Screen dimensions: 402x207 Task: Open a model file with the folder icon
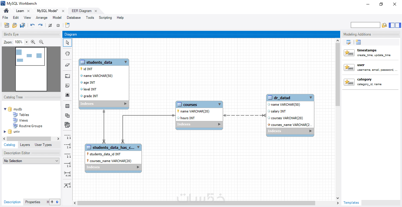tap(14, 25)
